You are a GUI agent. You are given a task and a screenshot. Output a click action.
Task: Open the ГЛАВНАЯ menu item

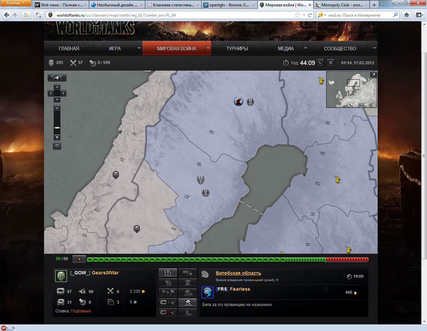click(69, 49)
